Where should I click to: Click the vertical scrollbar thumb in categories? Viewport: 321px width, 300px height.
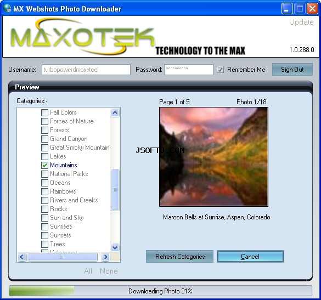point(115,190)
